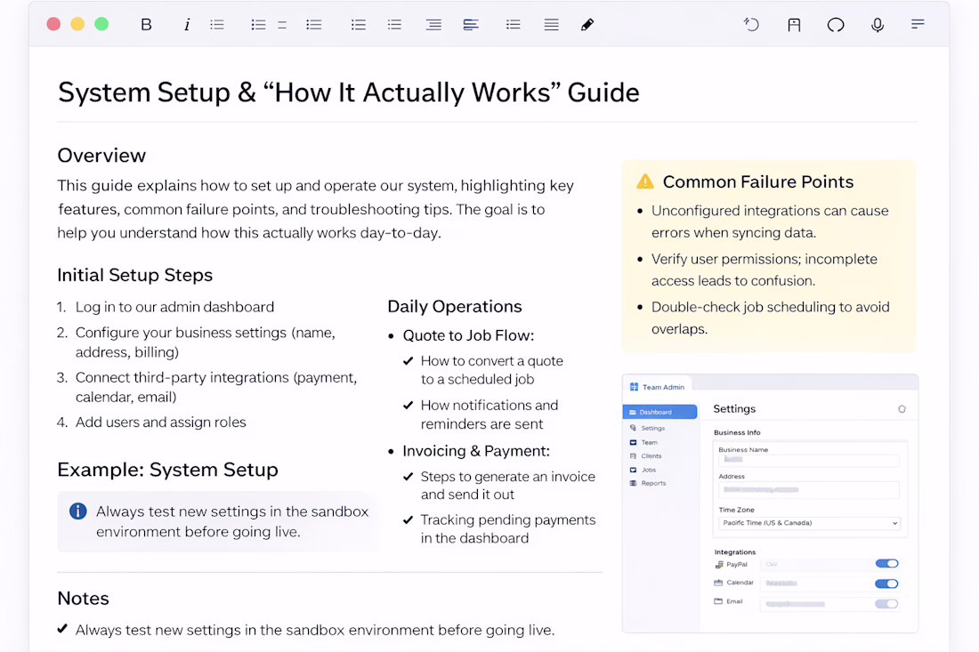979x652 pixels.
Task: Click the "Integrations" section label
Action: tap(735, 552)
